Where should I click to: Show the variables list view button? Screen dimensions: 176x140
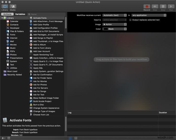click(76, 138)
